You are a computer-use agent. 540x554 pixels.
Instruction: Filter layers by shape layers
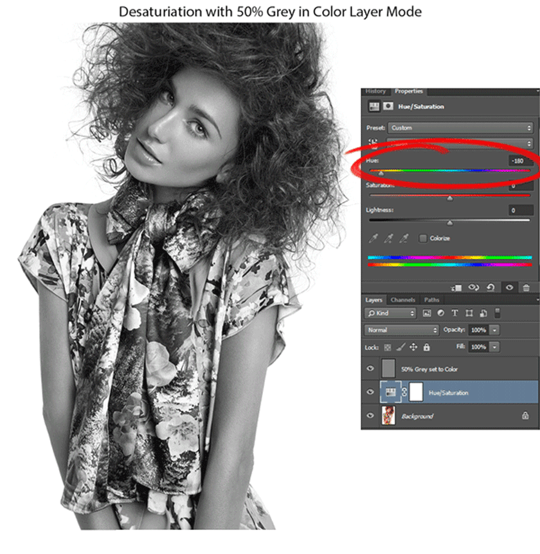tap(469, 313)
